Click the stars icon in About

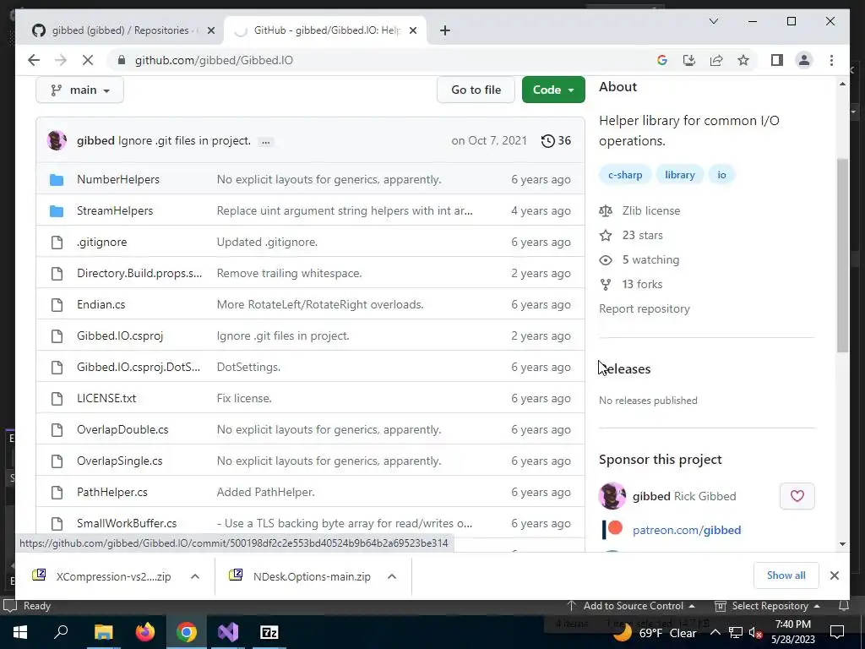[x=606, y=236]
